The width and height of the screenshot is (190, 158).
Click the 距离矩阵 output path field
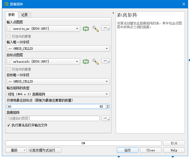[x=53, y=118]
